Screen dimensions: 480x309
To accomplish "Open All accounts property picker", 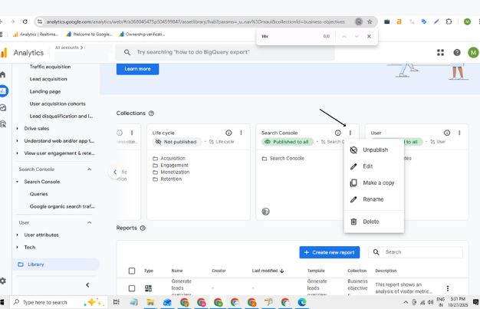I will (70, 48).
